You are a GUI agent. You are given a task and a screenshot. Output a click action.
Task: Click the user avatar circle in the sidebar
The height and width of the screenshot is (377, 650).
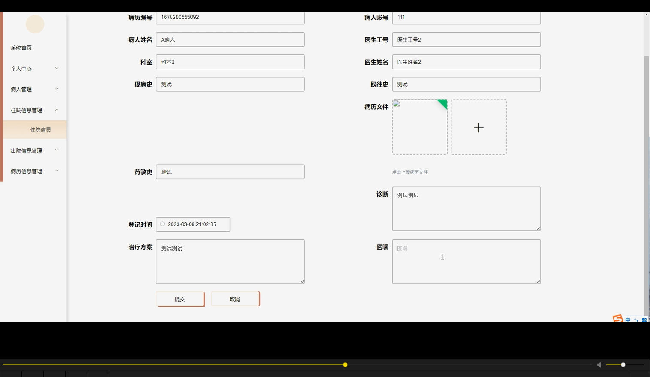point(35,24)
